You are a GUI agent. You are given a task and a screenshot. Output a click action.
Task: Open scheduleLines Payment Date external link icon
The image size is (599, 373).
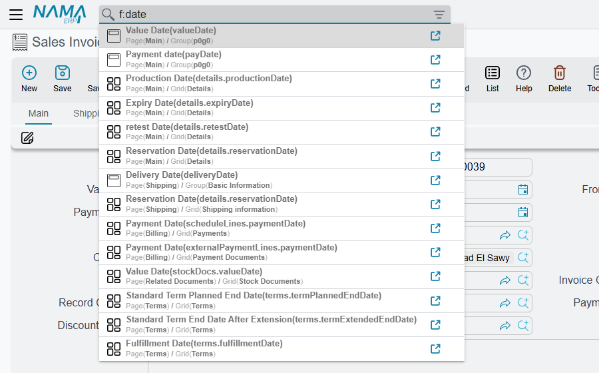pyautogui.click(x=435, y=228)
